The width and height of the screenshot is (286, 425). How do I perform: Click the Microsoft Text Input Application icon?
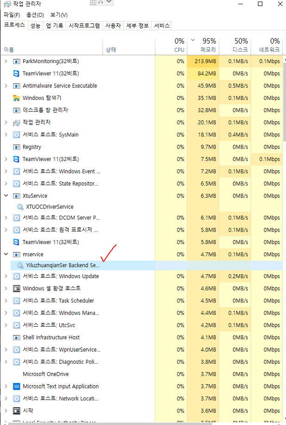tap(17, 386)
